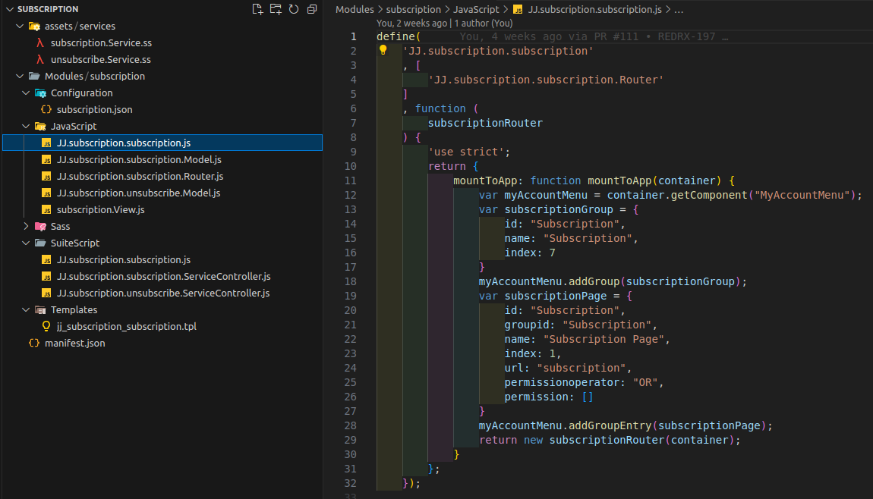Click the Modules breadcrumb item
This screenshot has height=499, width=873.
[x=355, y=10]
